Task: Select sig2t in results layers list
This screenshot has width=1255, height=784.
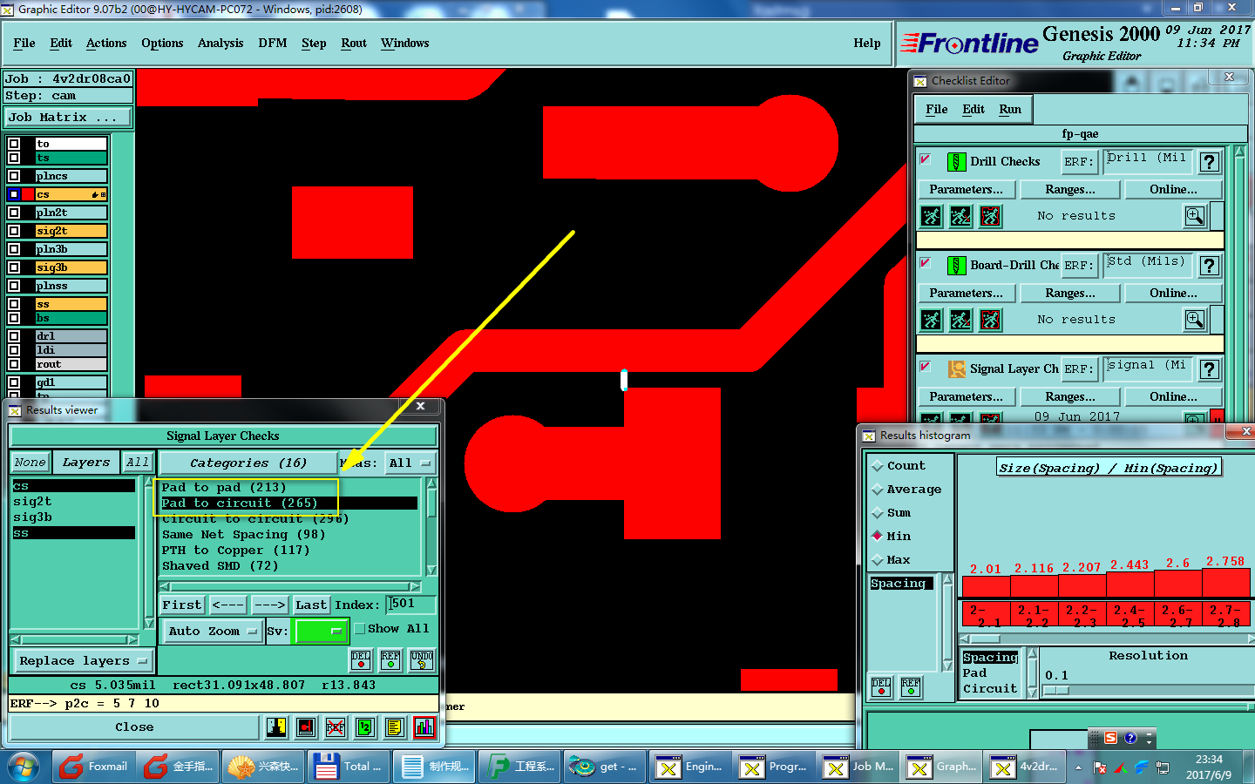Action: 32,502
